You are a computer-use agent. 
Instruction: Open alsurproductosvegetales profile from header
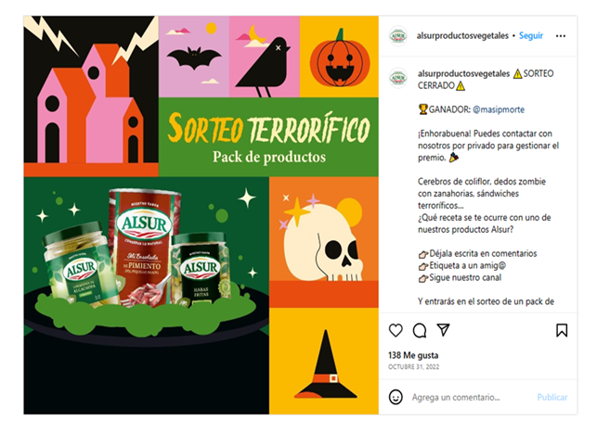pos(462,36)
